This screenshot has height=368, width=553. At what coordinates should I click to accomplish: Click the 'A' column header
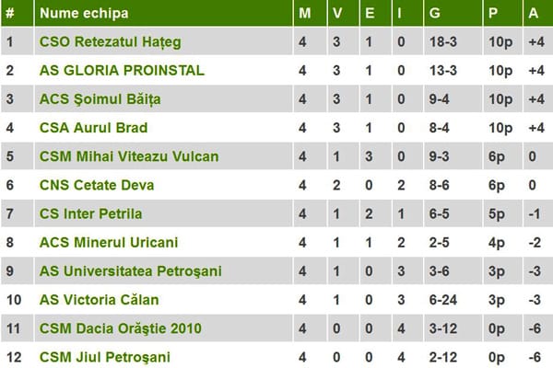(x=533, y=14)
